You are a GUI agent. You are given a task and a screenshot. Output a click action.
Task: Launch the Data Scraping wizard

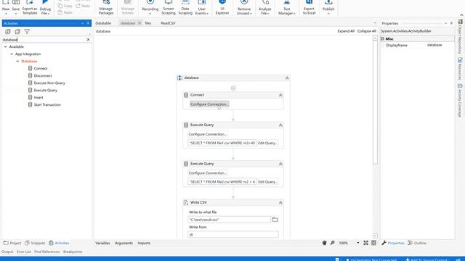[x=185, y=8]
